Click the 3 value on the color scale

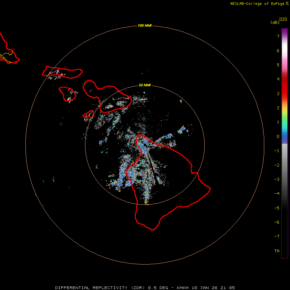point(278,93)
